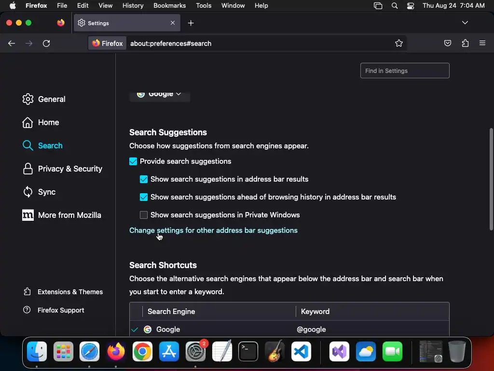Click the Stage Manager windows icon in menu bar
The image size is (494, 371).
(x=378, y=5)
